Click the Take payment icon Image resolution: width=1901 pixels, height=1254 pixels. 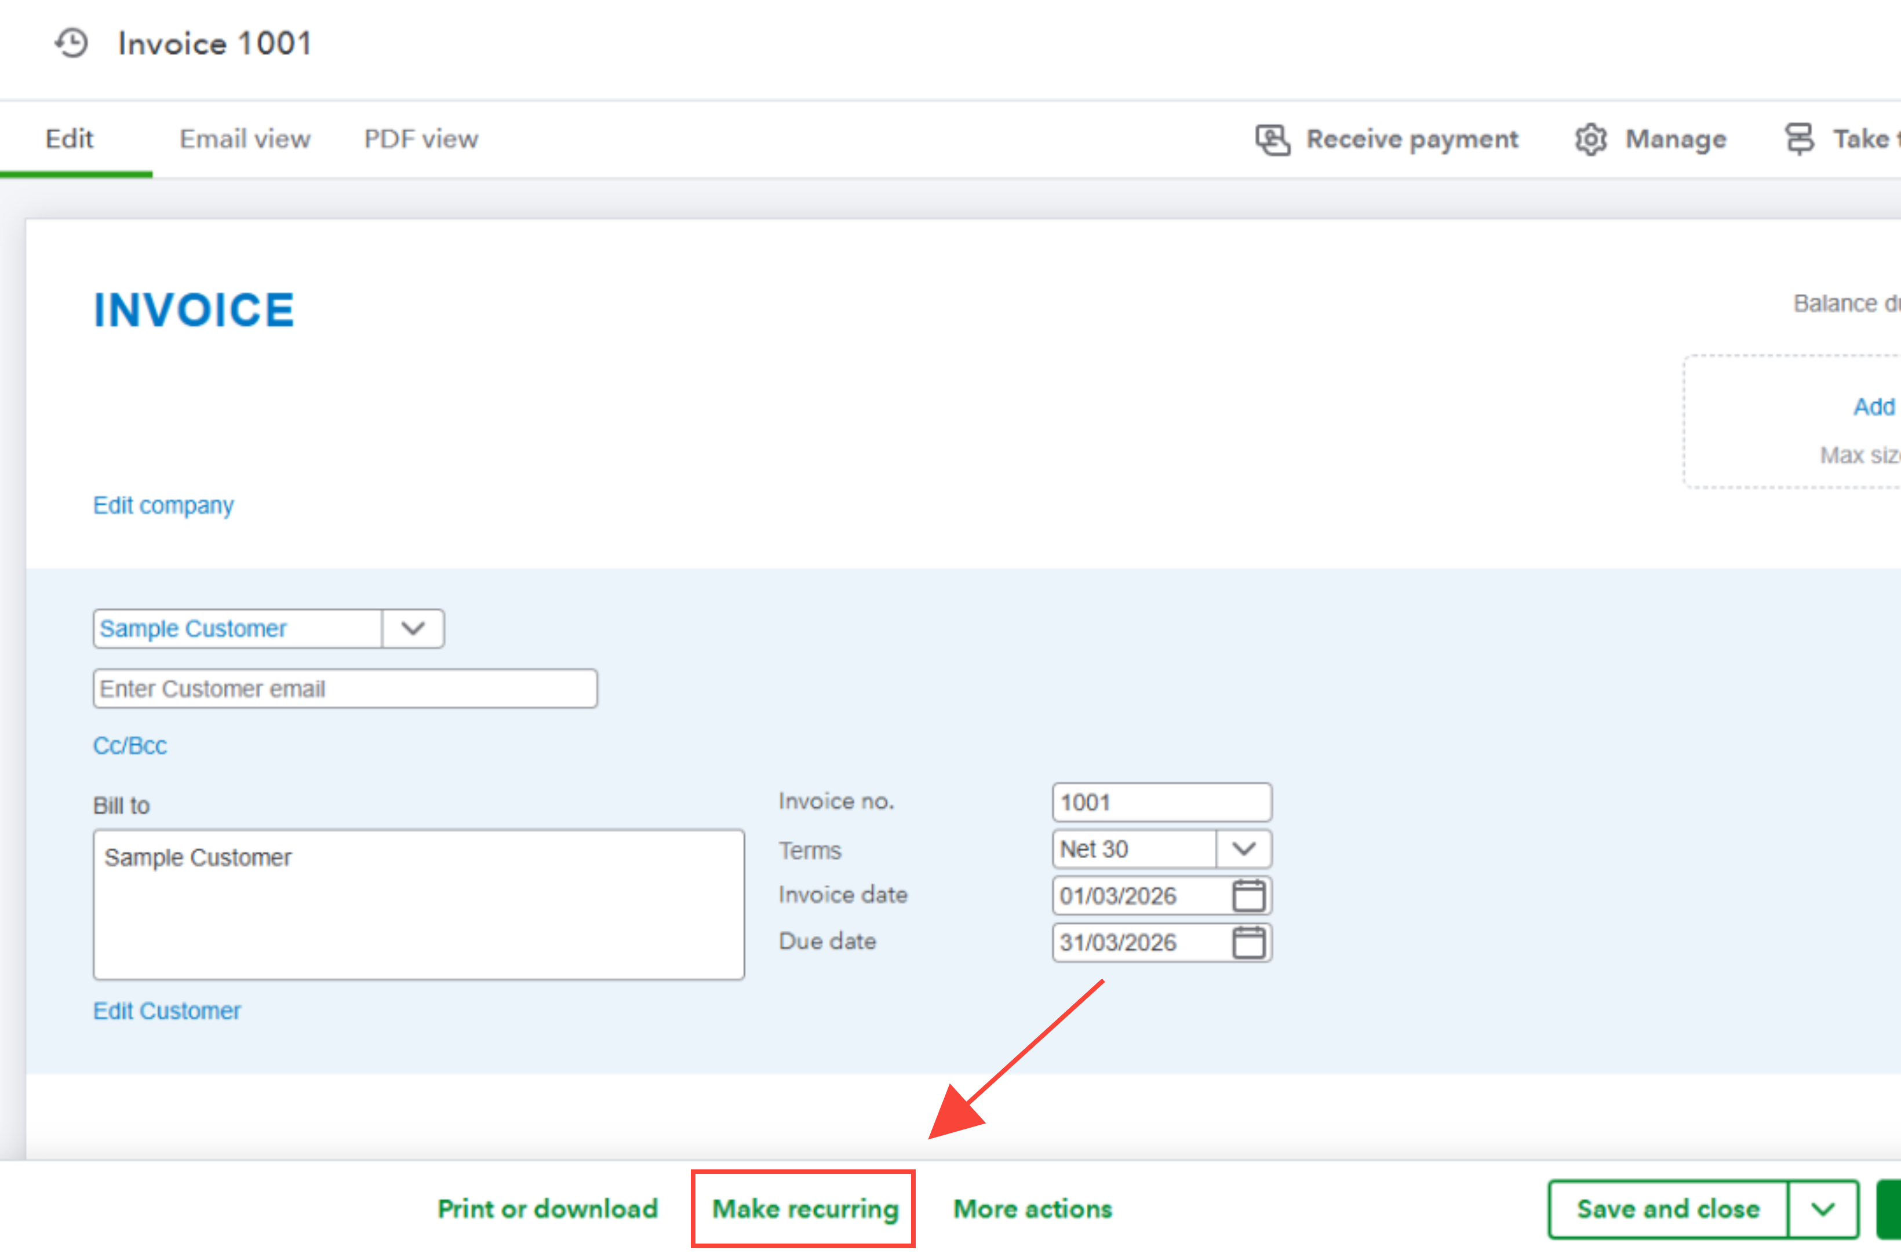point(1800,139)
